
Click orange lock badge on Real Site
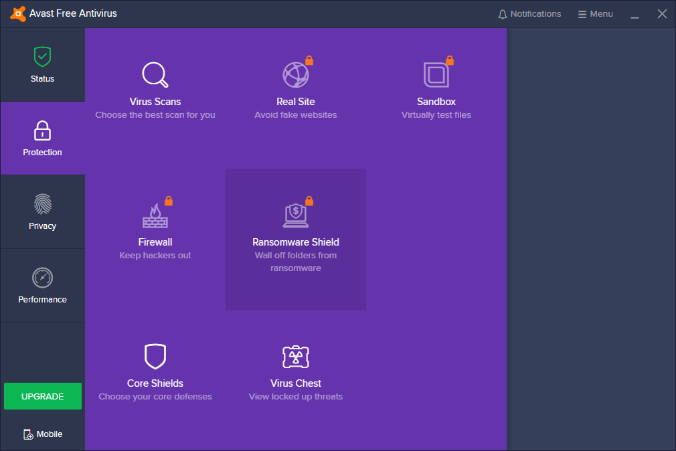pyautogui.click(x=309, y=60)
